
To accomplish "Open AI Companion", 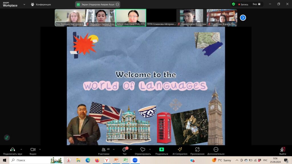I will click(180, 151).
